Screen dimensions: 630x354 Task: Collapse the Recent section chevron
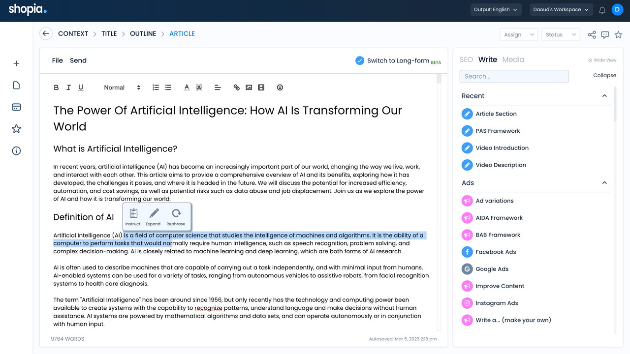(x=604, y=96)
